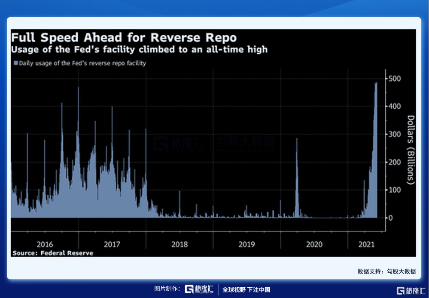This screenshot has width=429, height=298.
Task: Select the 2018 label on the x-axis
Action: [180, 244]
